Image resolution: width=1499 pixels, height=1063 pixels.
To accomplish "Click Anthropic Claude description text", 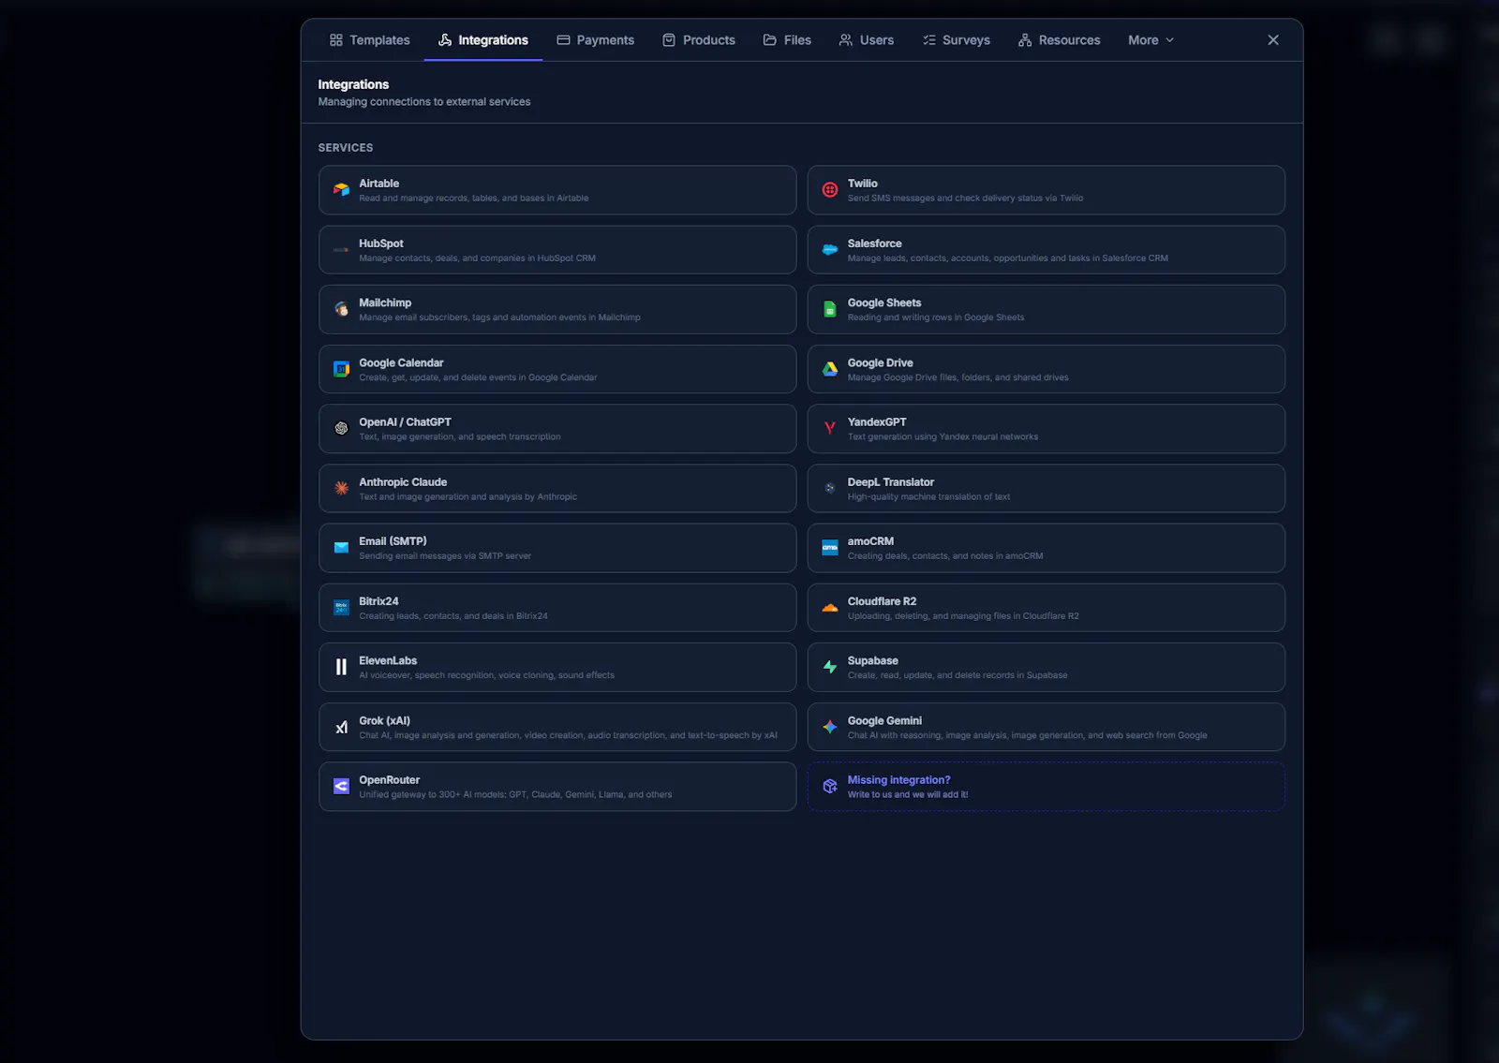I will tap(468, 496).
